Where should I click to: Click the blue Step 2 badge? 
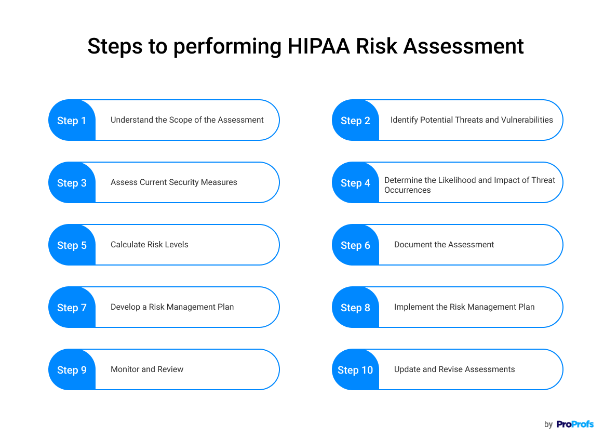(355, 121)
